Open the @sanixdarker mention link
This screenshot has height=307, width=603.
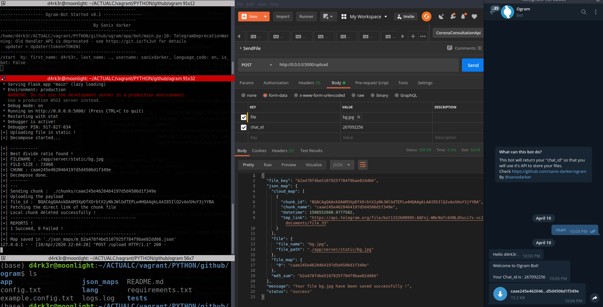click(518, 177)
